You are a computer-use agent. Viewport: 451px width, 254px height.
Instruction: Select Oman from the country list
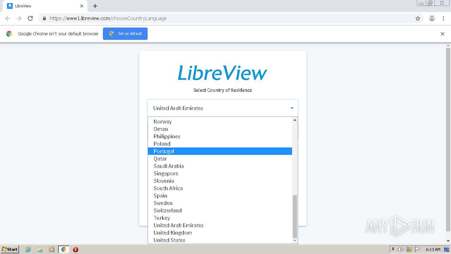220,129
